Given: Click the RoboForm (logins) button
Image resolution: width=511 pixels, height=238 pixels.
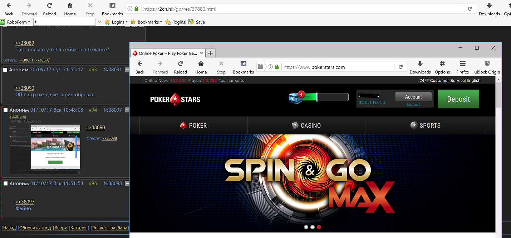Looking at the screenshot, I should pyautogui.click(x=176, y=22).
